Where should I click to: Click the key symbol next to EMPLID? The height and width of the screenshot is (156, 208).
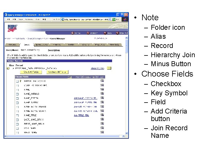tap(21, 81)
